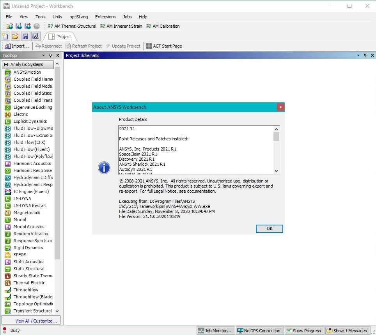Toggle pin on Project Schematic panel
The height and width of the screenshot is (335, 376).
(365, 55)
